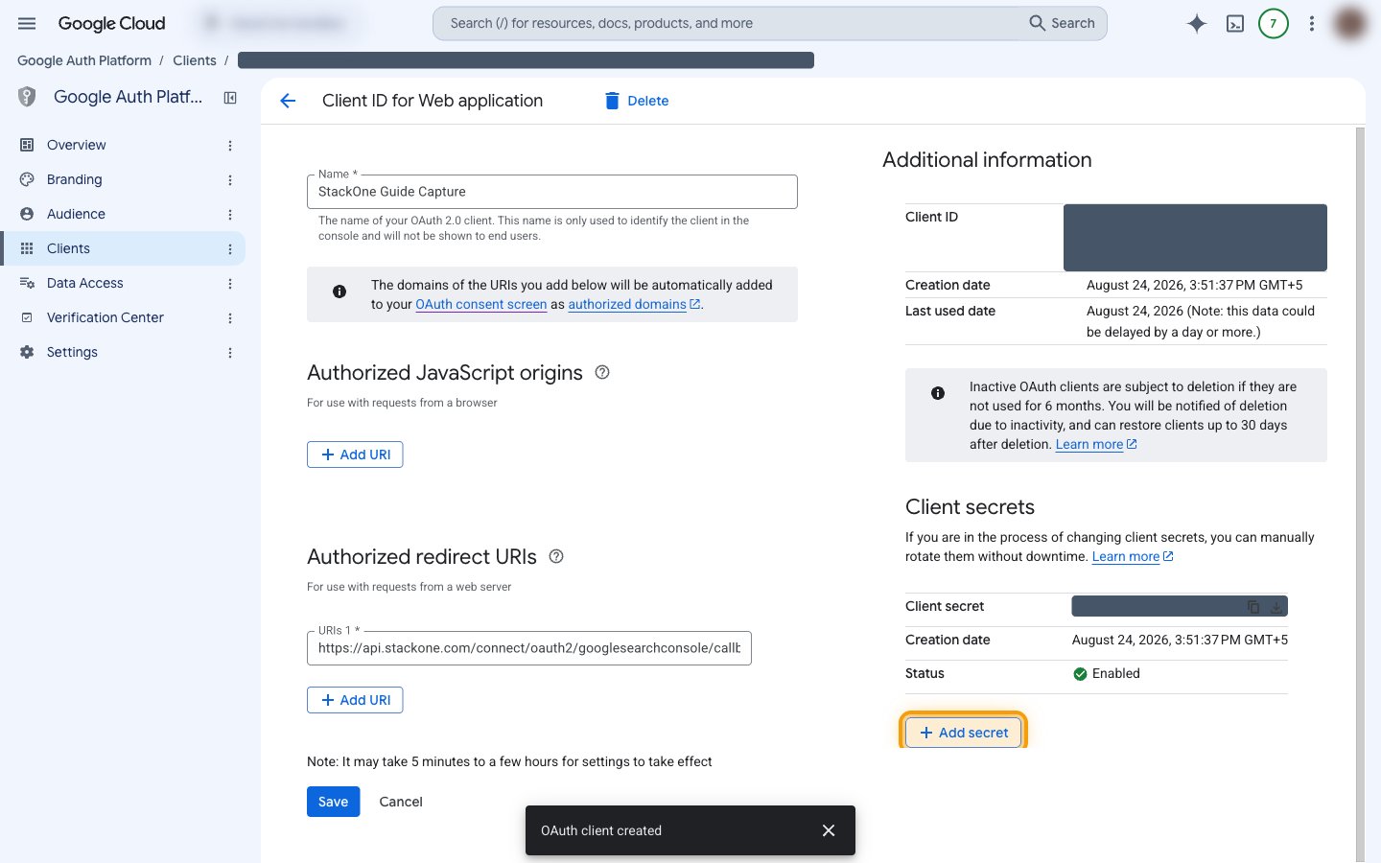
Task: Collapse the Google Auth Platform side panel
Action: pyautogui.click(x=230, y=97)
